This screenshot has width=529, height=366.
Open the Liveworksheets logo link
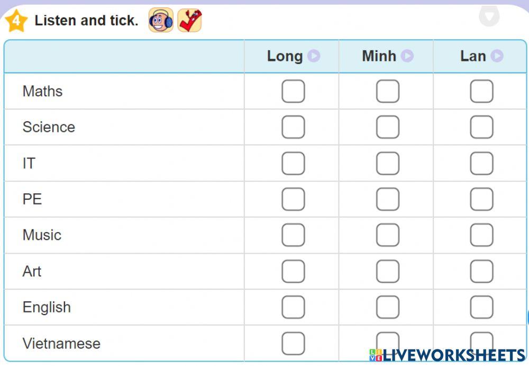tap(447, 355)
